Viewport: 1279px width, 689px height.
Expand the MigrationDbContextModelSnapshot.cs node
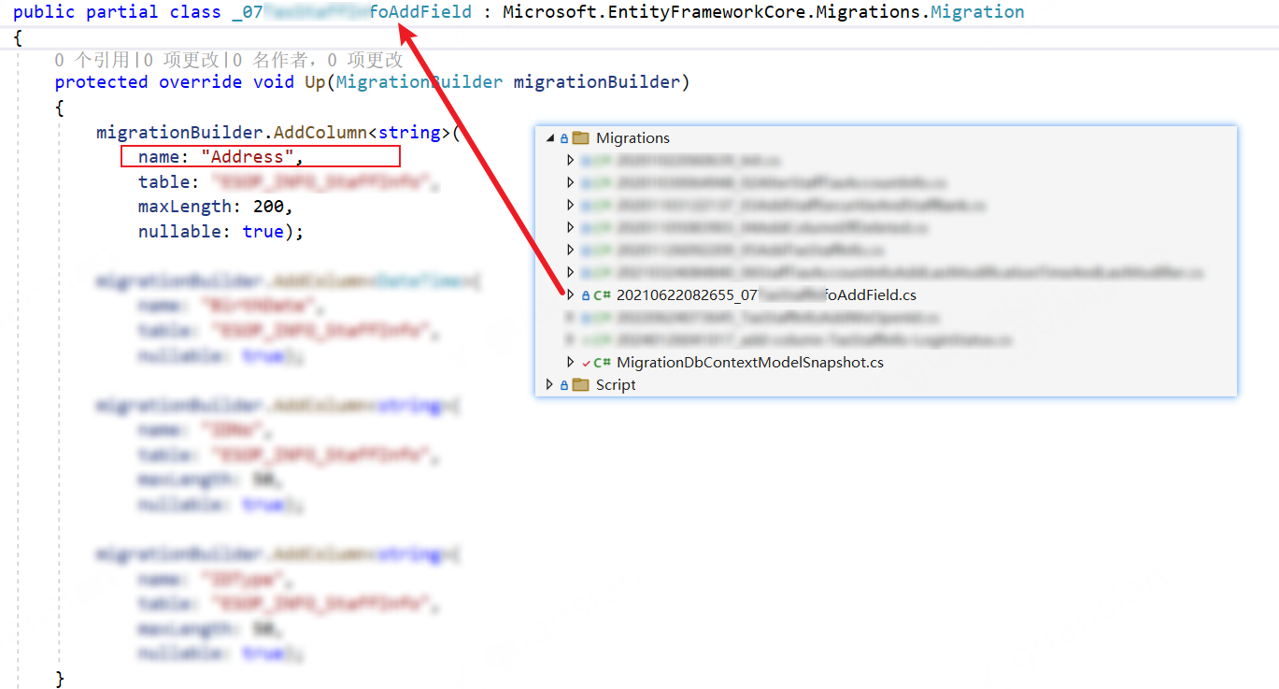pyautogui.click(x=571, y=363)
